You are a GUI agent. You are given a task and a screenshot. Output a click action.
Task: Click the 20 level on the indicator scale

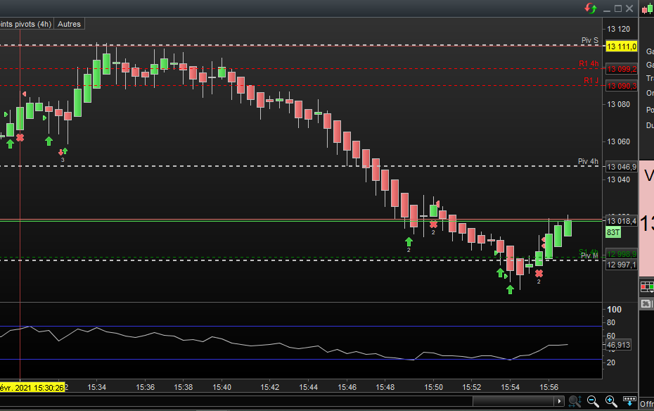(611, 362)
